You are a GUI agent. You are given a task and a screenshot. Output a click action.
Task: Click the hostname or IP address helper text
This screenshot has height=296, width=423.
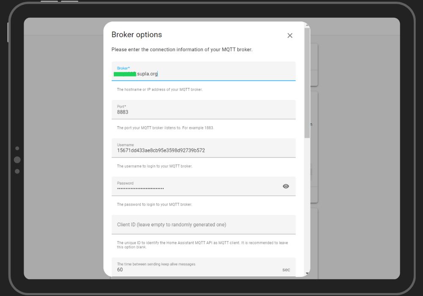pos(160,90)
